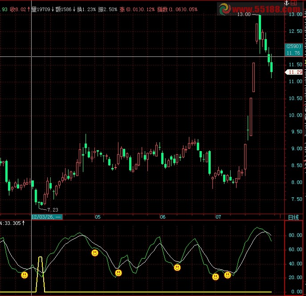Click the smiley marker right of the 06 label
The width and height of the screenshot is (306, 296).
pyautogui.click(x=177, y=268)
